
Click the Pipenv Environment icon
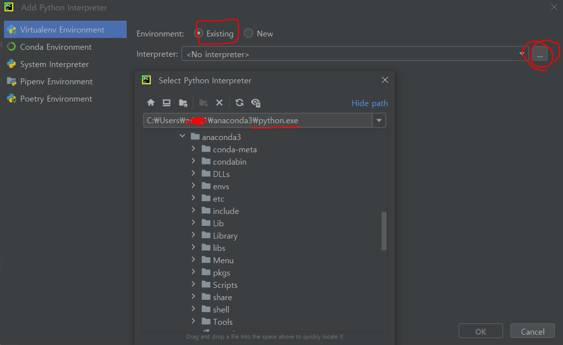pyautogui.click(x=11, y=81)
